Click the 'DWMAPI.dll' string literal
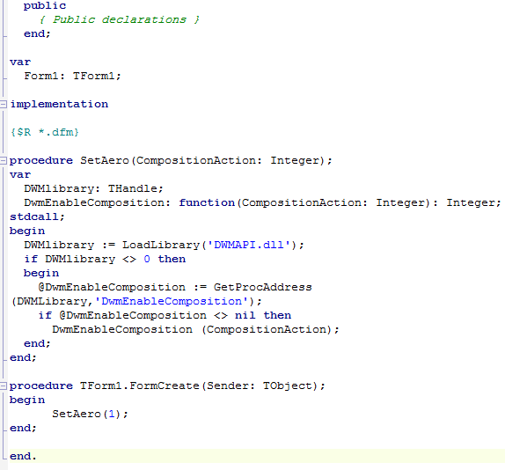The height and width of the screenshot is (470, 505). 249,245
